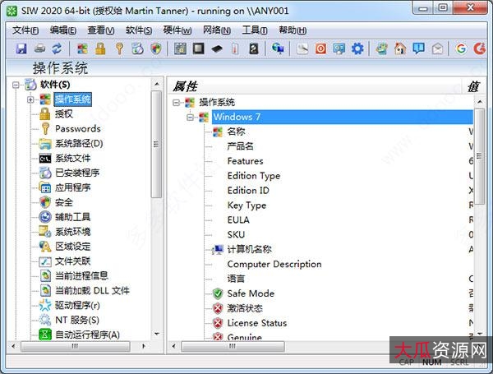This screenshot has width=493, height=374.
Task: Select 驱动程序(r) in the tree
Action: pyautogui.click(x=77, y=305)
